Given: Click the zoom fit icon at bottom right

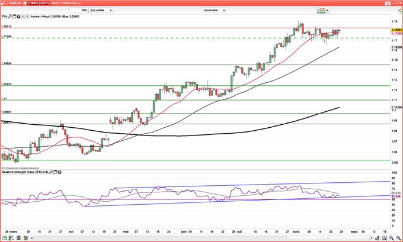Looking at the screenshot, I should tap(384, 238).
